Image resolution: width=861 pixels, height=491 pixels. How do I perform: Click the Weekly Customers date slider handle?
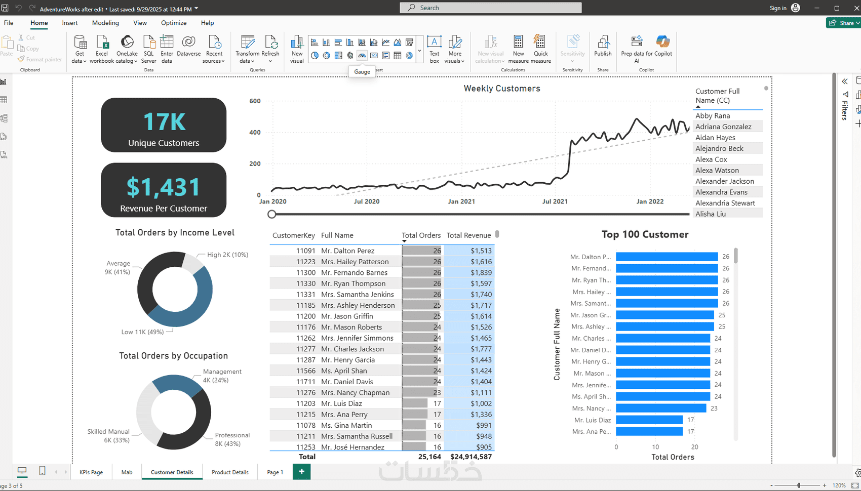coord(272,214)
